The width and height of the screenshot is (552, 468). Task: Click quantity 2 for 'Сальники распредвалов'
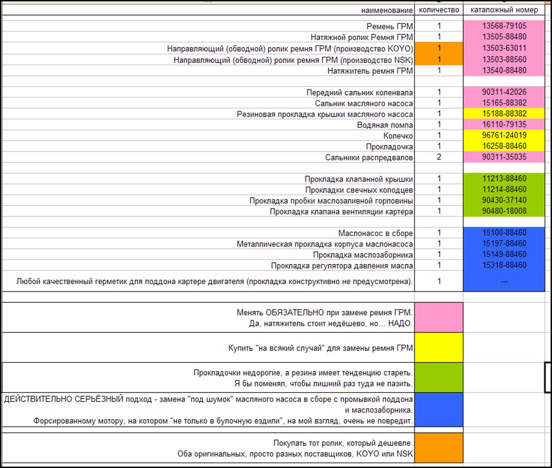point(439,157)
